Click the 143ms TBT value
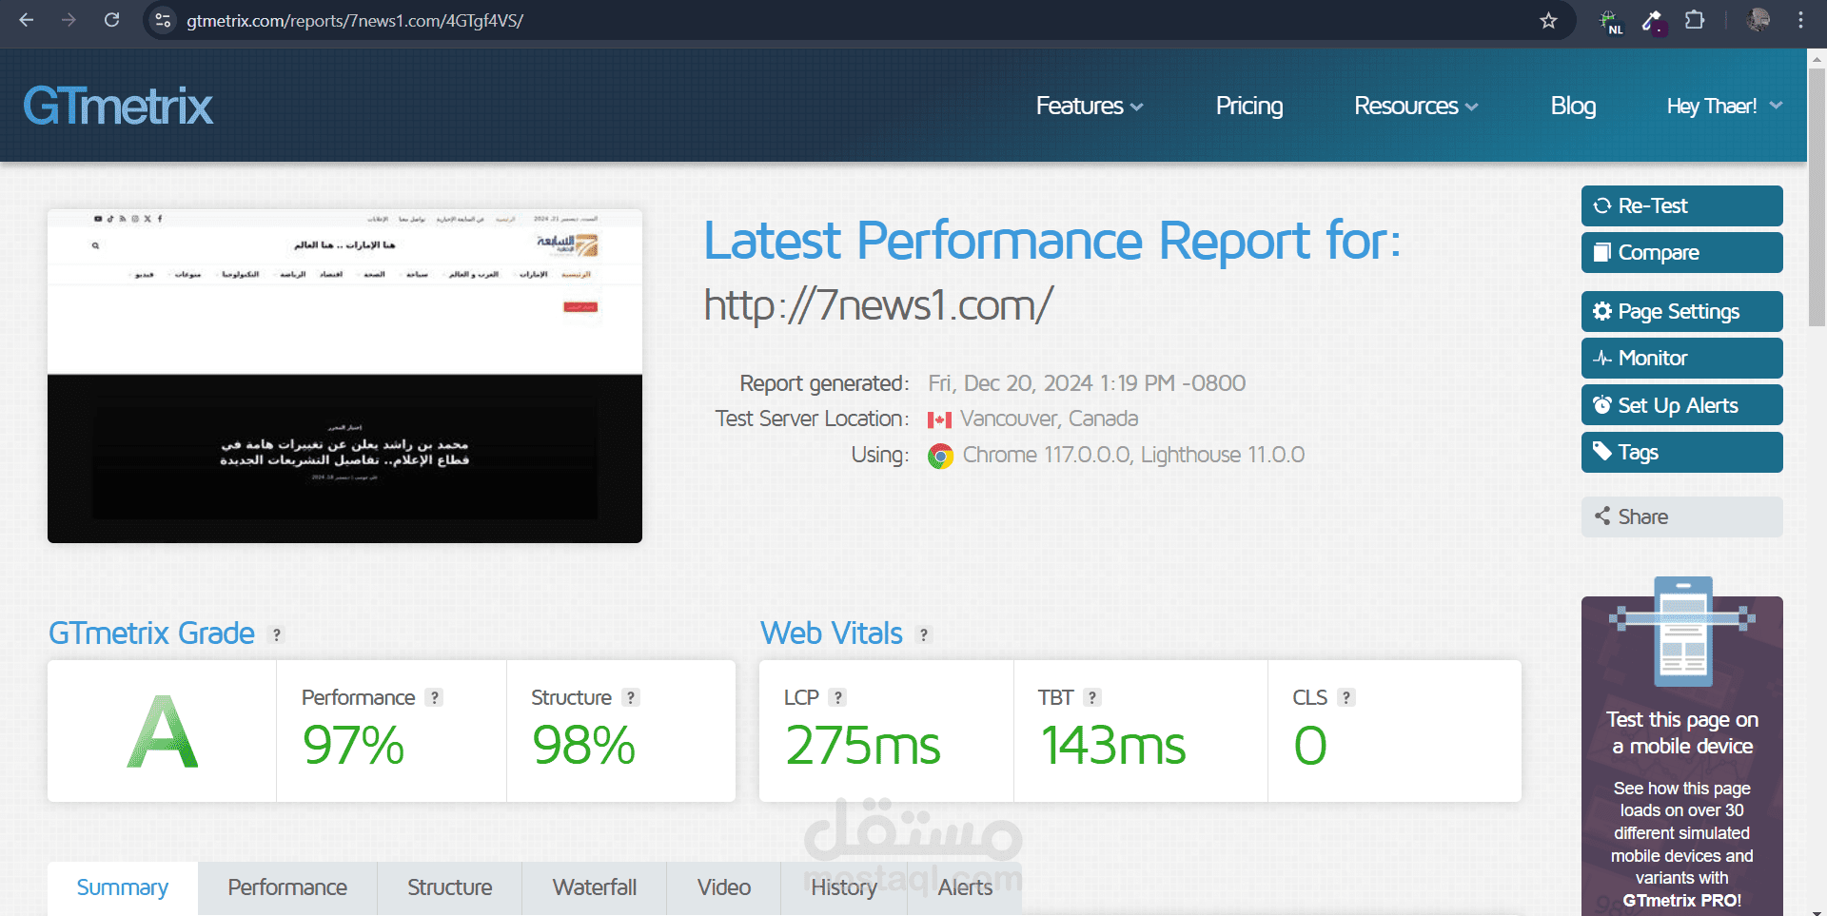Screen dimensions: 1827x916 coord(1113,745)
